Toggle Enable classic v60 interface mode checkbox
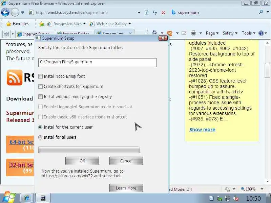Image resolution: width=271 pixels, height=203 pixels. 40,117
